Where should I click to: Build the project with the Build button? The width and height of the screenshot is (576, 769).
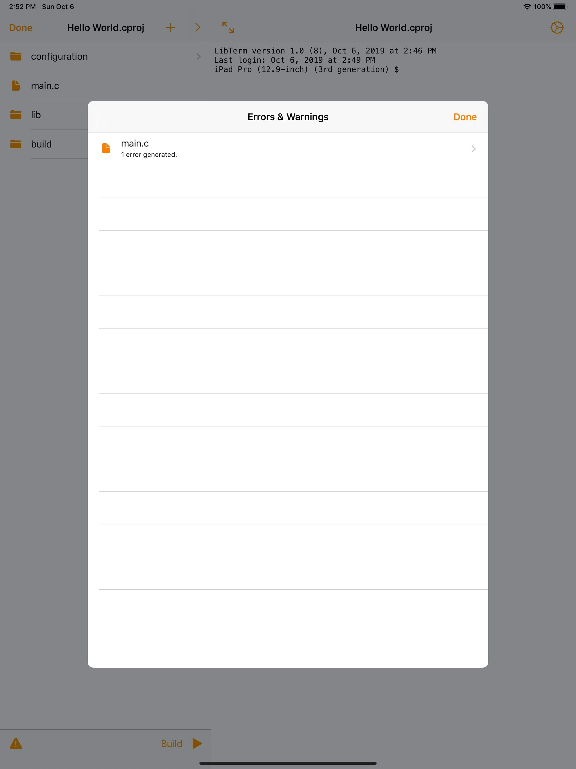coord(172,744)
